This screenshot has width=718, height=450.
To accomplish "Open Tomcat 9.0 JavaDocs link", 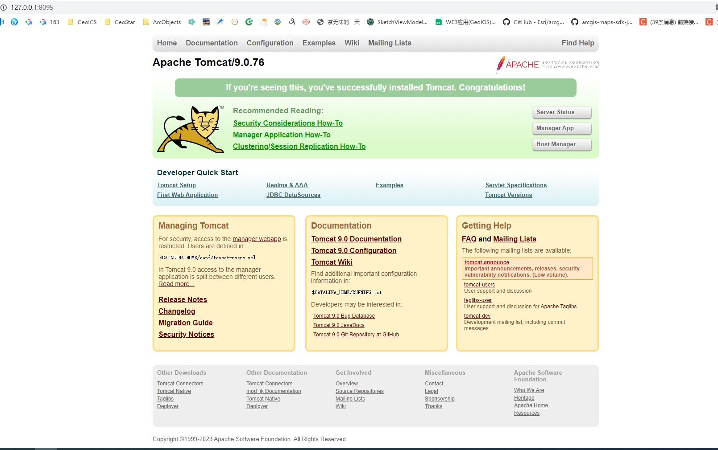I will point(339,325).
